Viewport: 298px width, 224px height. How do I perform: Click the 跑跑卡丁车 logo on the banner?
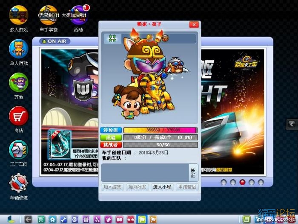(x=245, y=63)
